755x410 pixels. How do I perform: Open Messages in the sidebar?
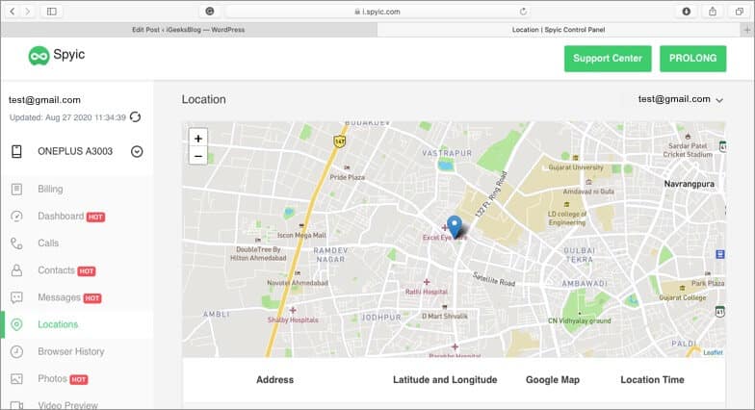pyautogui.click(x=60, y=297)
